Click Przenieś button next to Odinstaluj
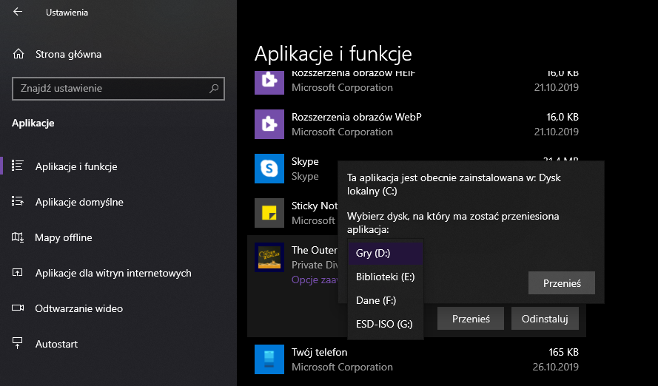 471,319
